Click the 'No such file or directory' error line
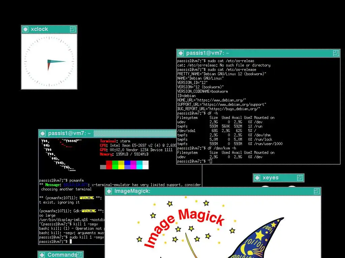Viewport: 345px width, 258px height. pos(224,65)
